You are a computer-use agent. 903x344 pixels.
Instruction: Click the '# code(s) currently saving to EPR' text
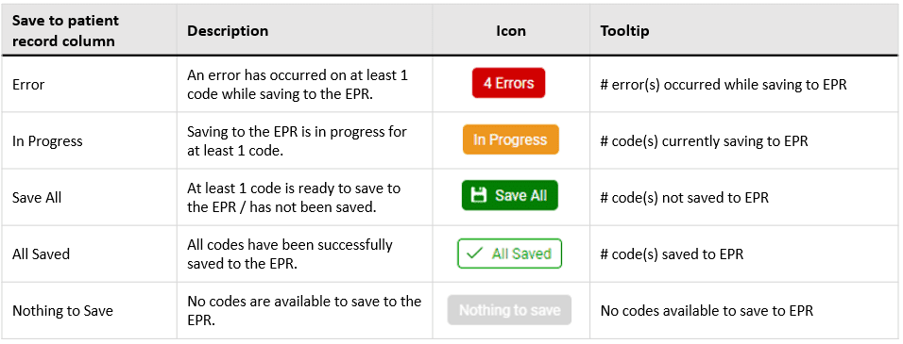coord(704,141)
